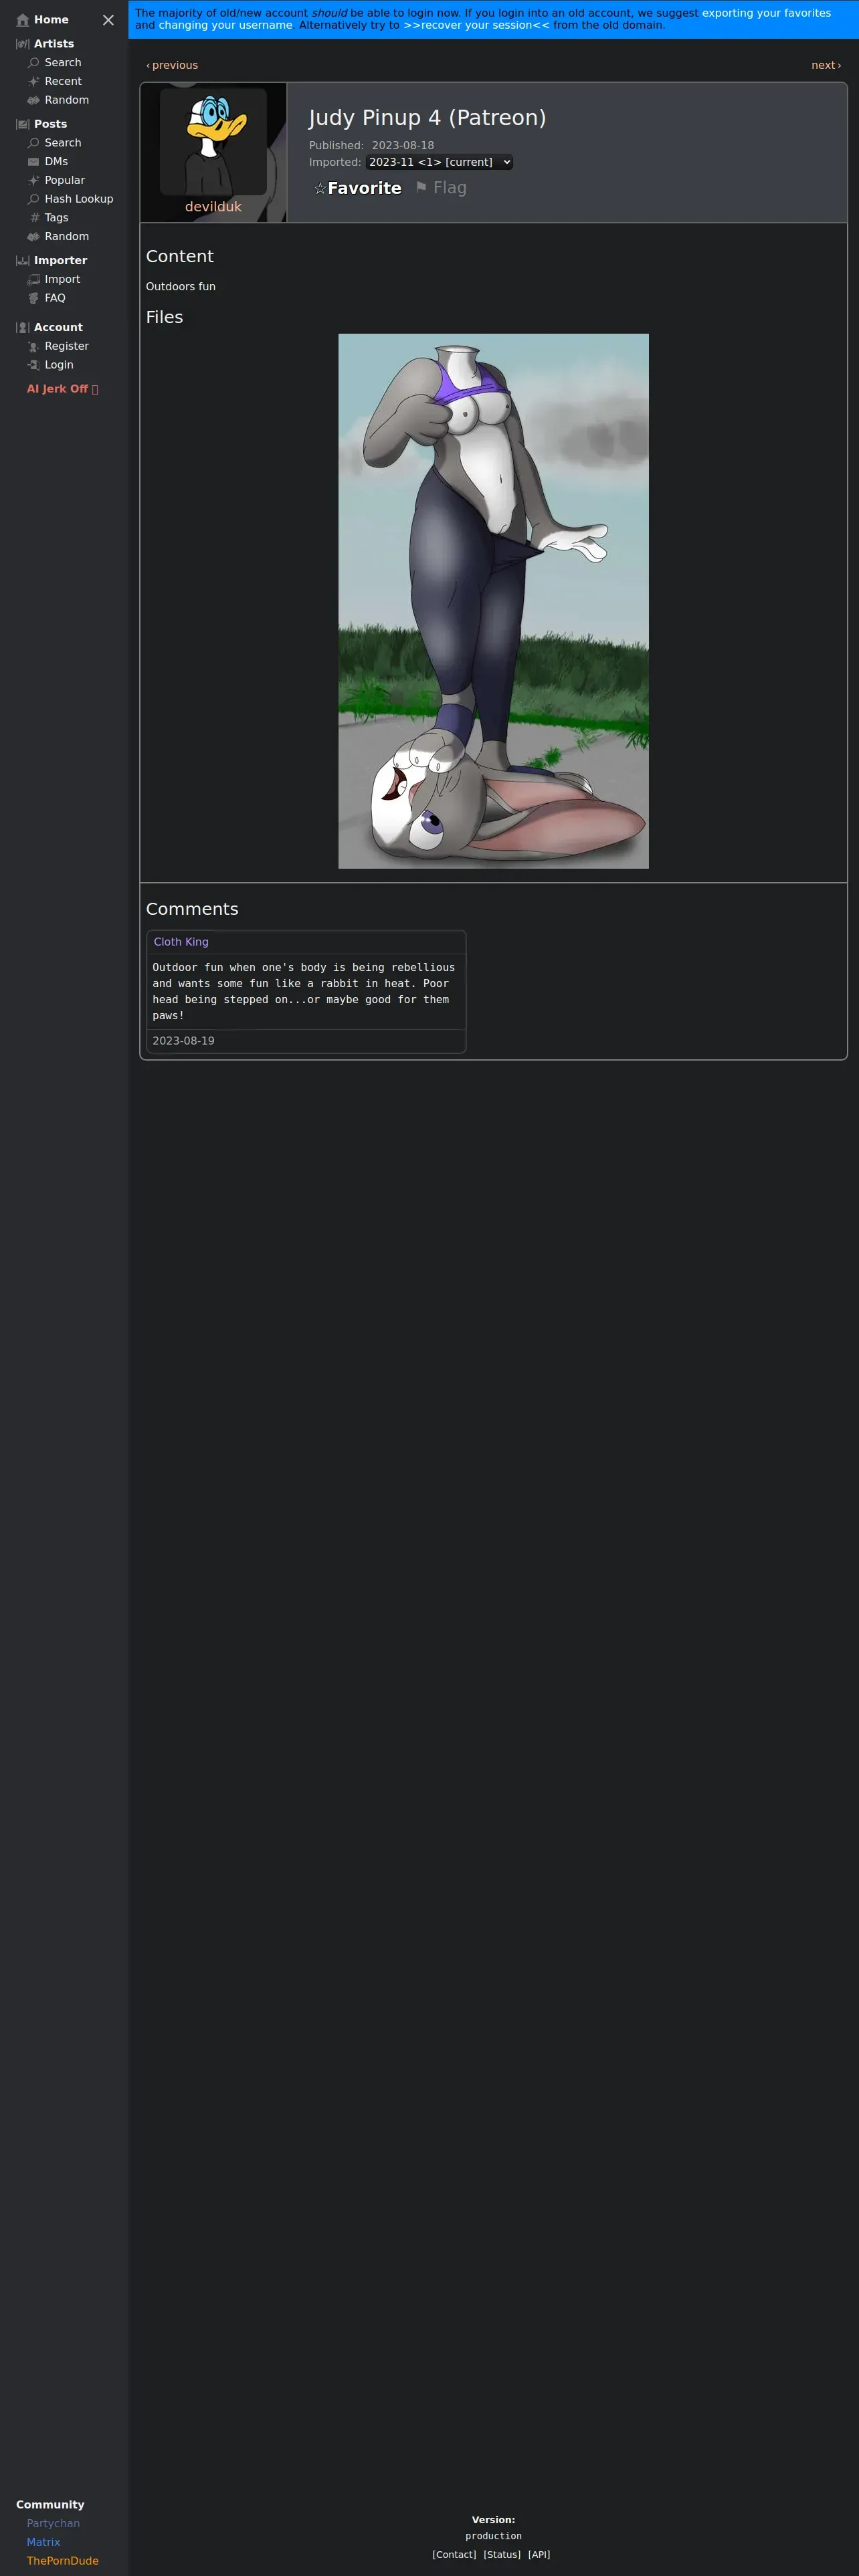Viewport: 859px width, 2576px height.
Task: Click dice icon beside Artists Random
Action: [x=33, y=100]
